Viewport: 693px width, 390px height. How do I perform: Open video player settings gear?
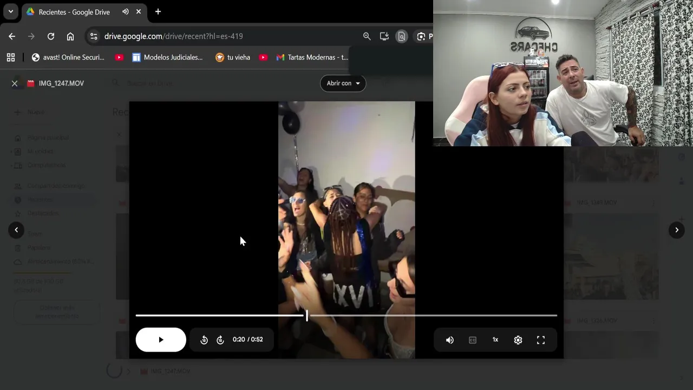[x=518, y=340]
